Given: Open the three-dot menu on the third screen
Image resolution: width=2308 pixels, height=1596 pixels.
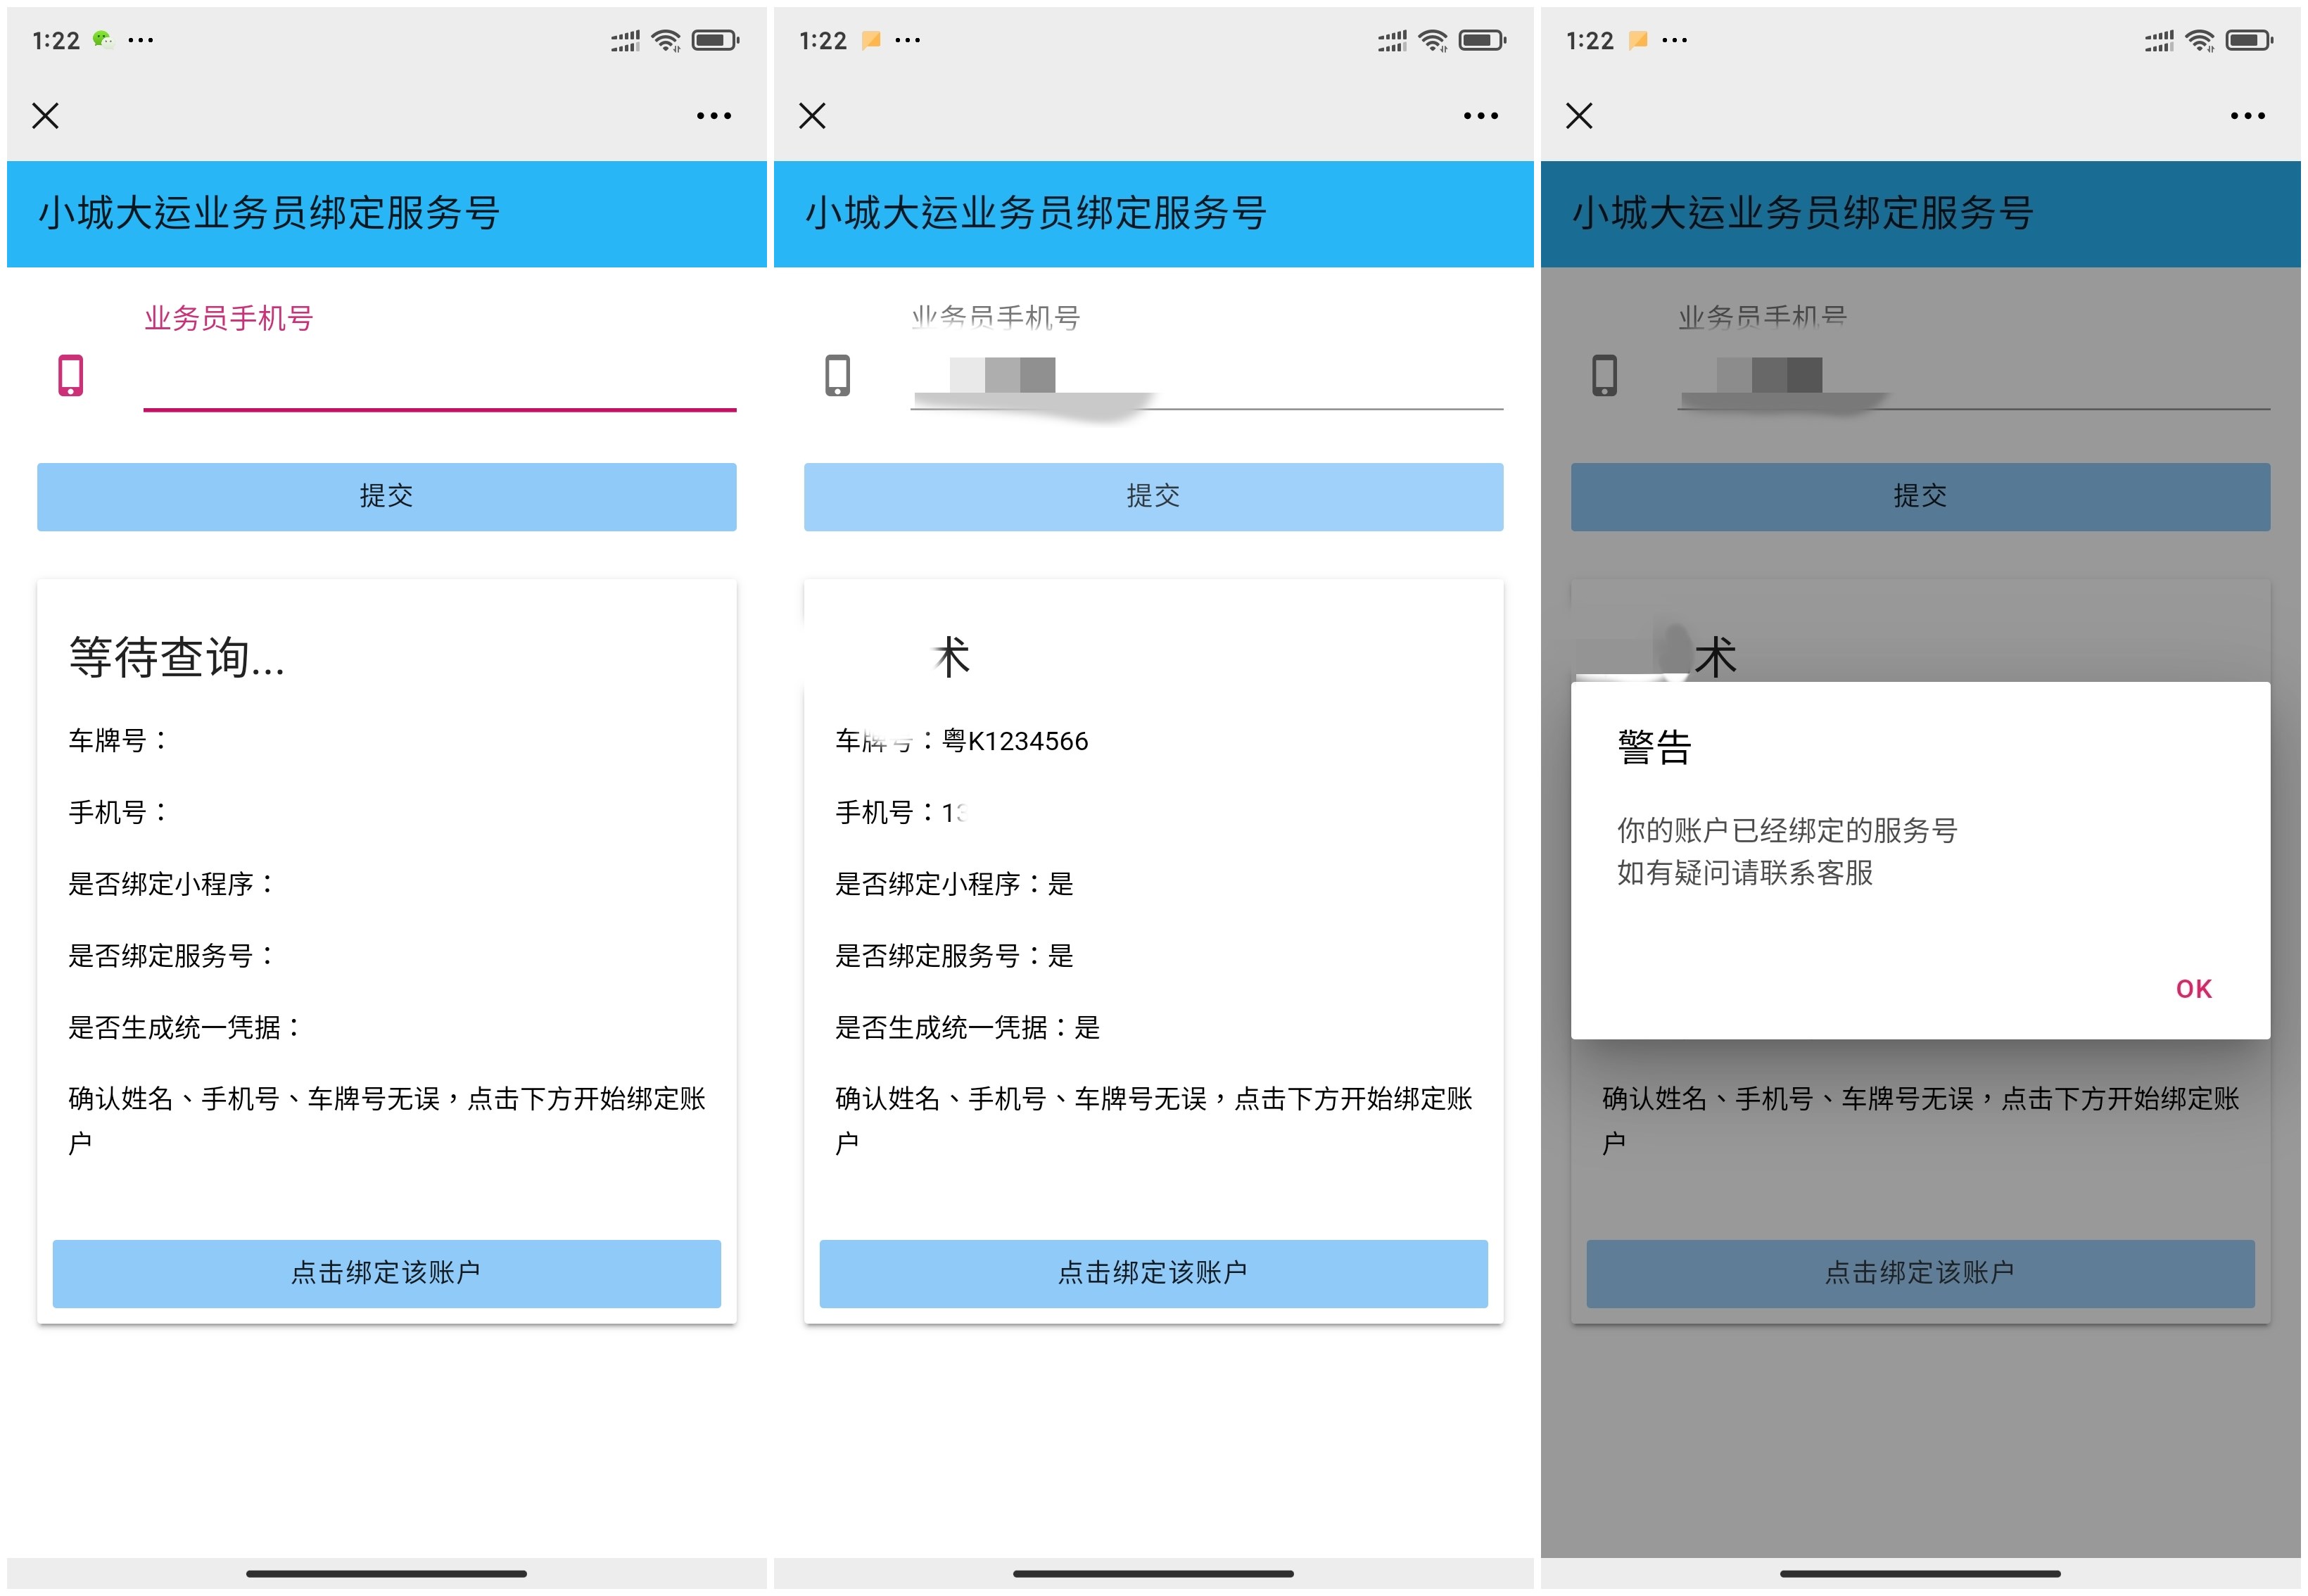Looking at the screenshot, I should click(x=2247, y=115).
